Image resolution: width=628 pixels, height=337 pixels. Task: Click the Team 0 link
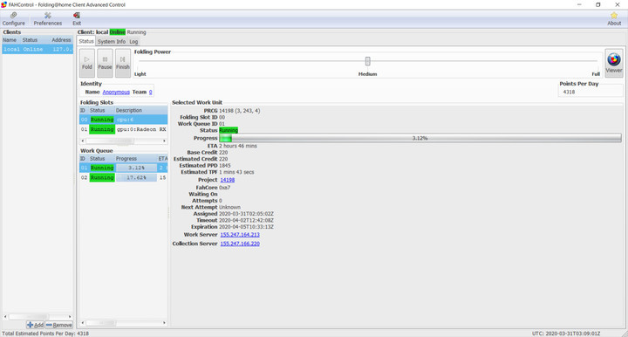click(x=151, y=92)
